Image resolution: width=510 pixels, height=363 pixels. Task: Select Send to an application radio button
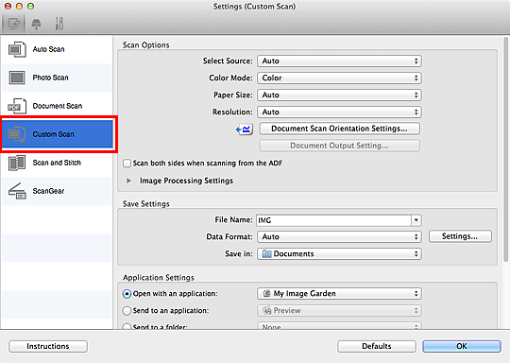click(127, 311)
